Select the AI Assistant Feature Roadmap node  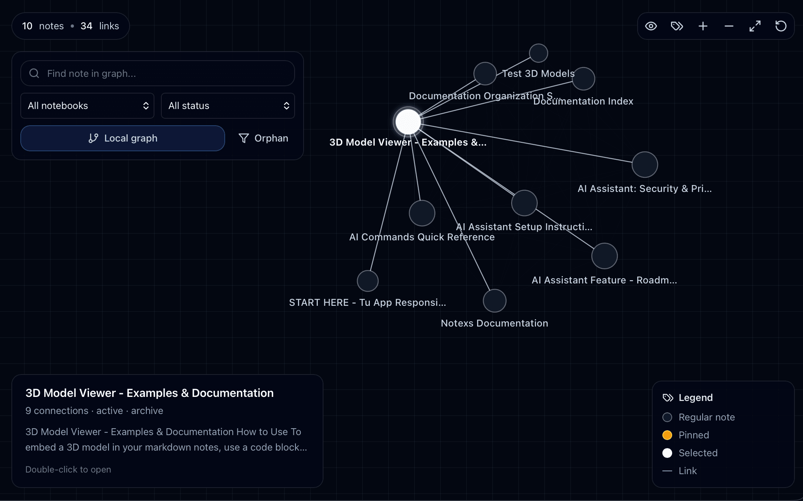[605, 256]
